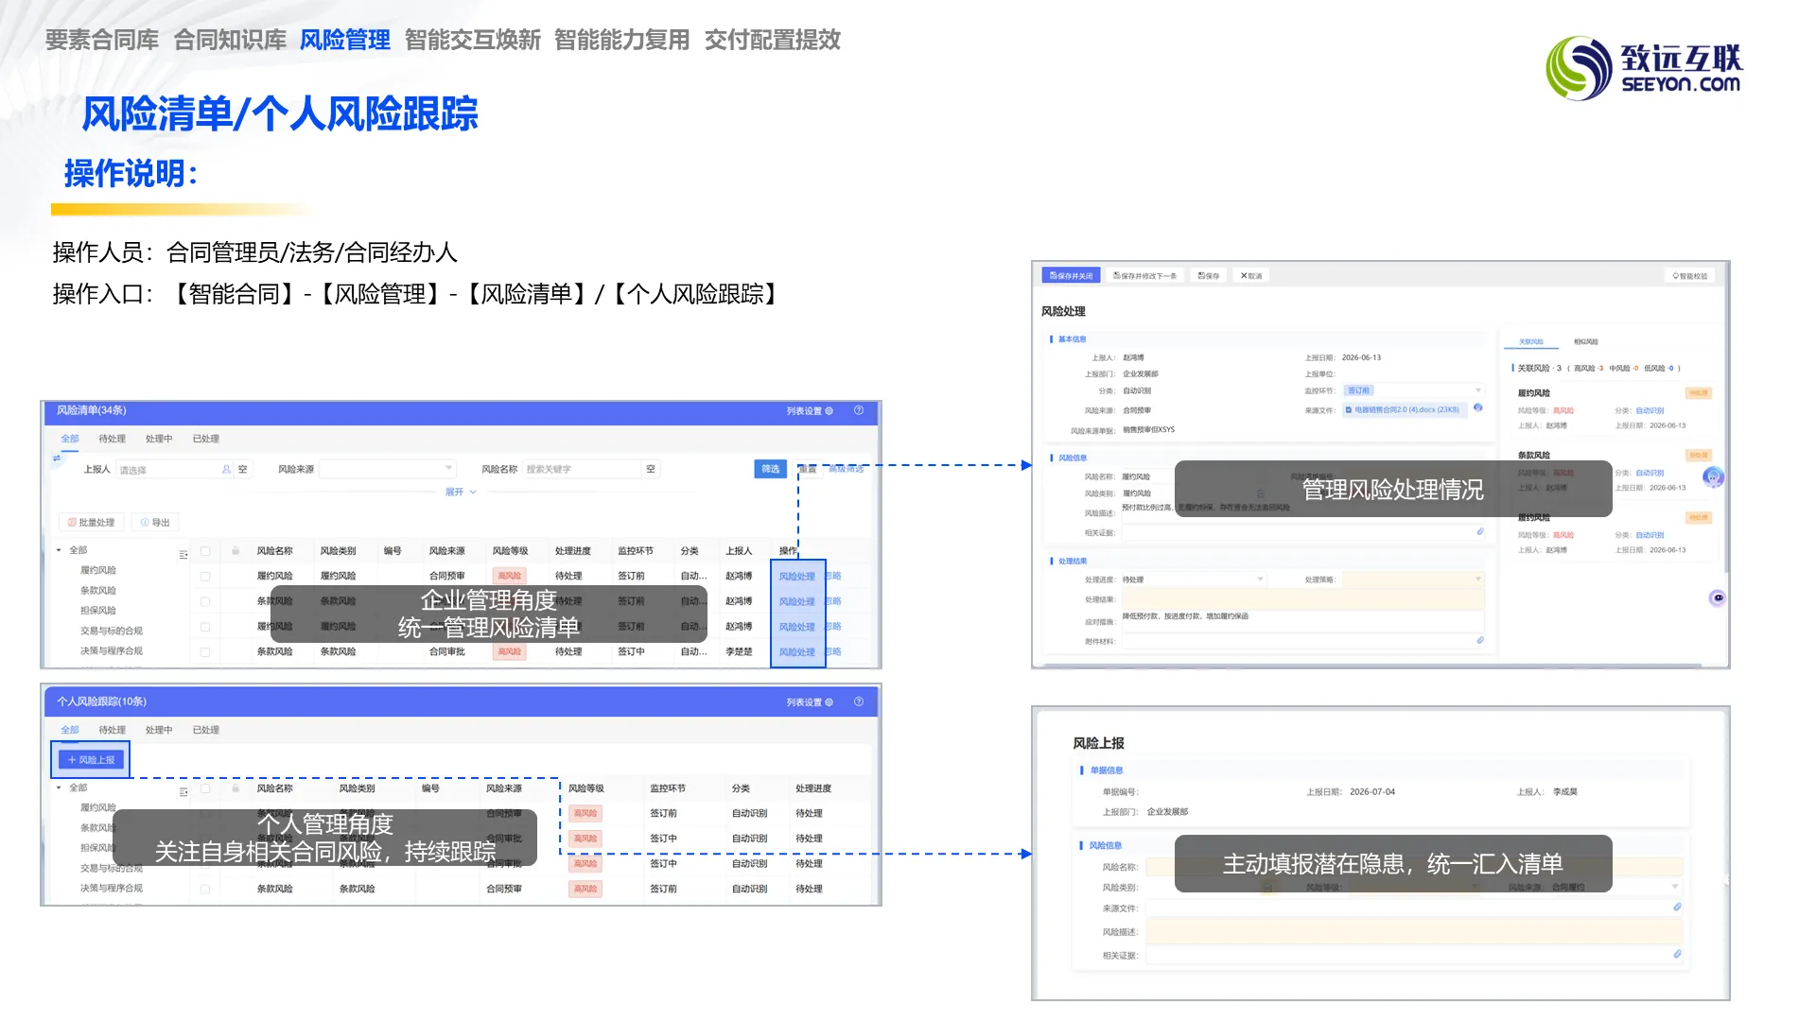Viewport: 1816px width, 1021px height.
Task: Tick the select-all checkbox in 风险清单 table
Action: coord(204,551)
